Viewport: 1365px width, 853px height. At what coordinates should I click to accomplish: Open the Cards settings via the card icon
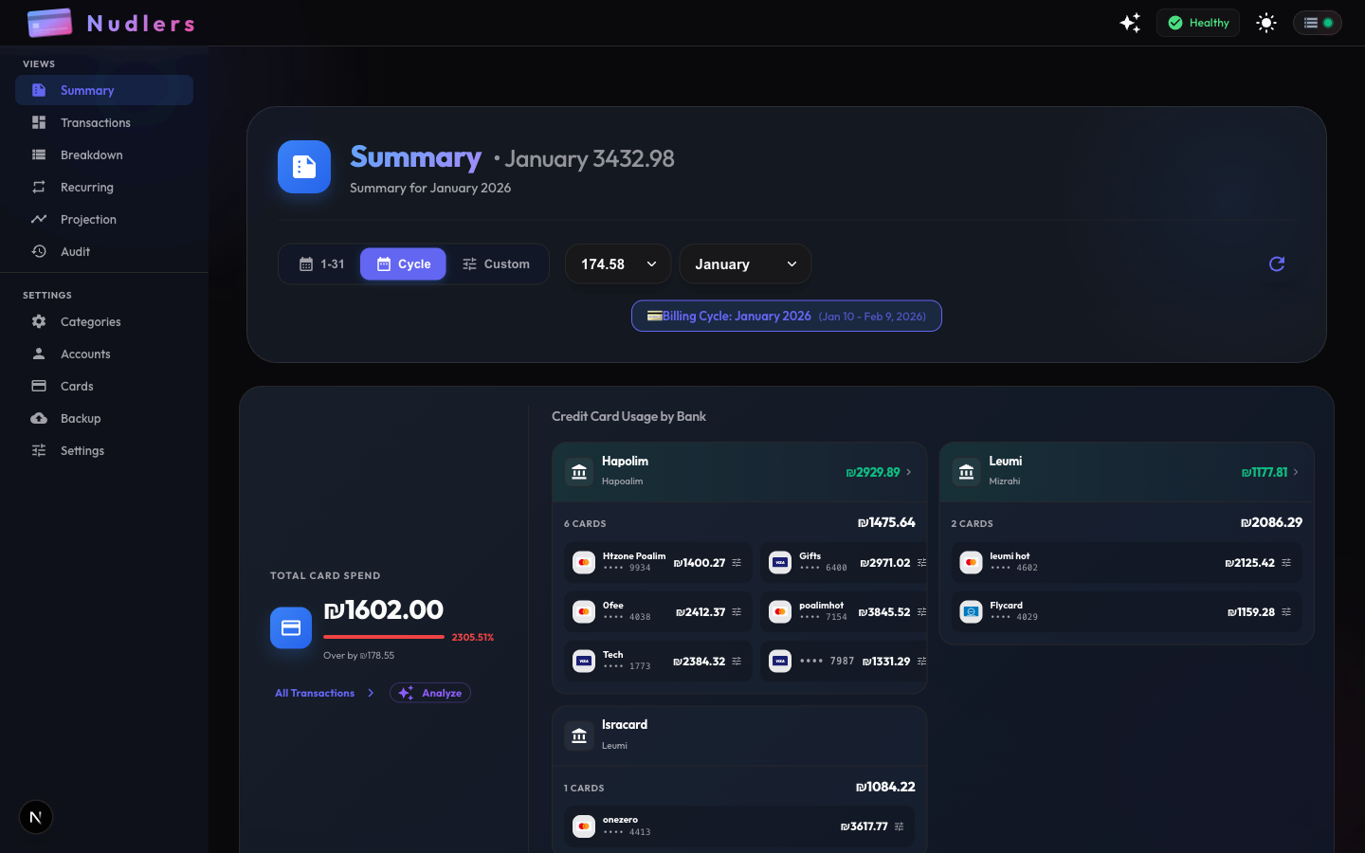(x=38, y=386)
